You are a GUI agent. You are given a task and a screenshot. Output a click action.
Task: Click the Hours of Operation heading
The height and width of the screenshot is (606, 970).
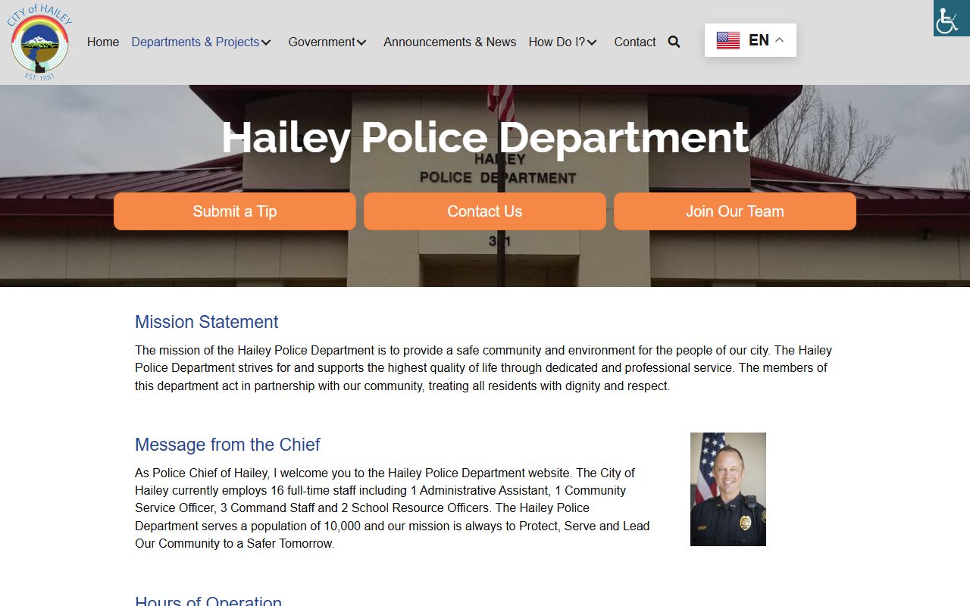208,600
